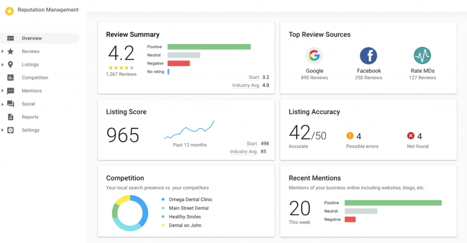This screenshot has height=243, width=467.
Task: Click the Reports document icon in sidebar
Action: 10,117
